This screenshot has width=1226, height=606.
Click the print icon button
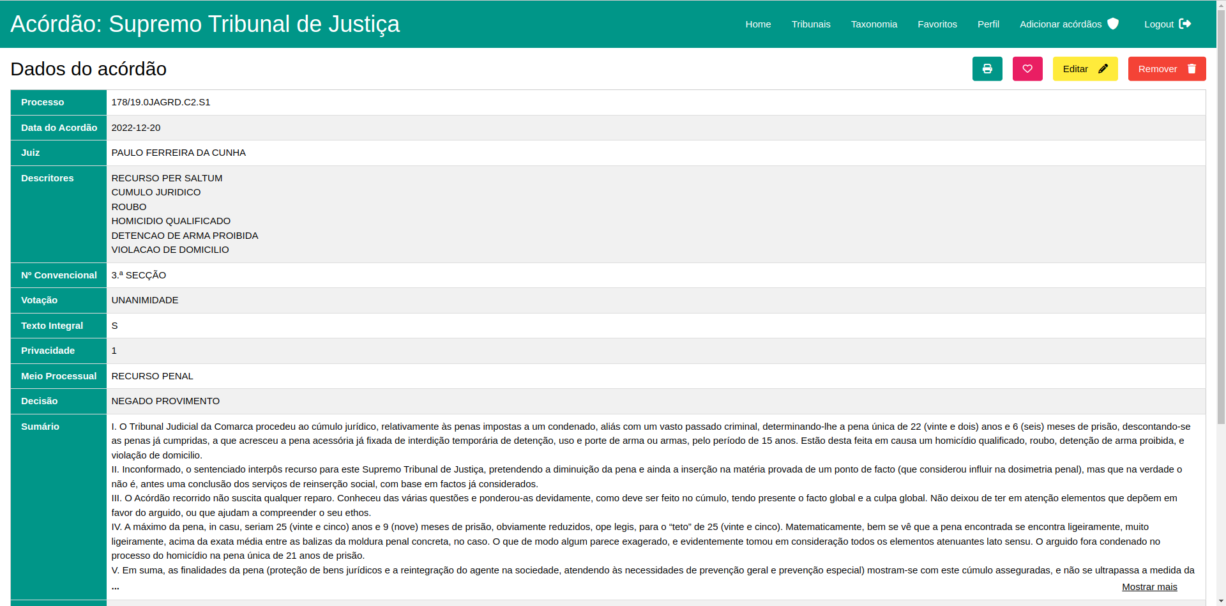[987, 69]
